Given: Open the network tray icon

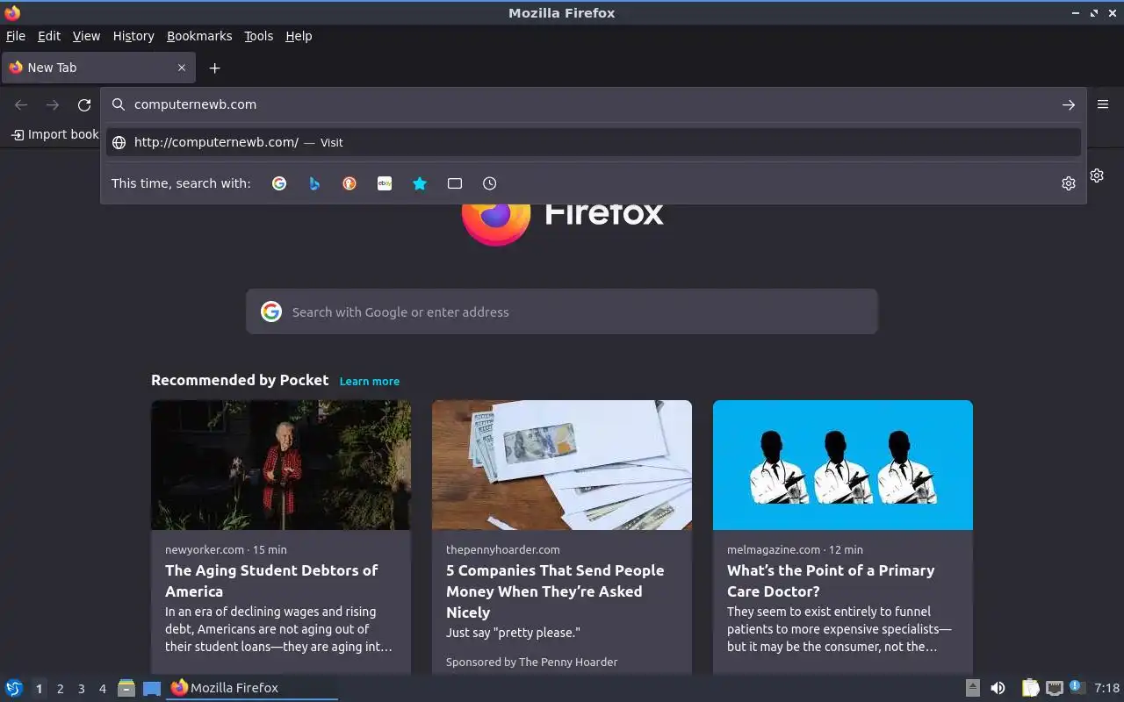Looking at the screenshot, I should [x=1055, y=688].
